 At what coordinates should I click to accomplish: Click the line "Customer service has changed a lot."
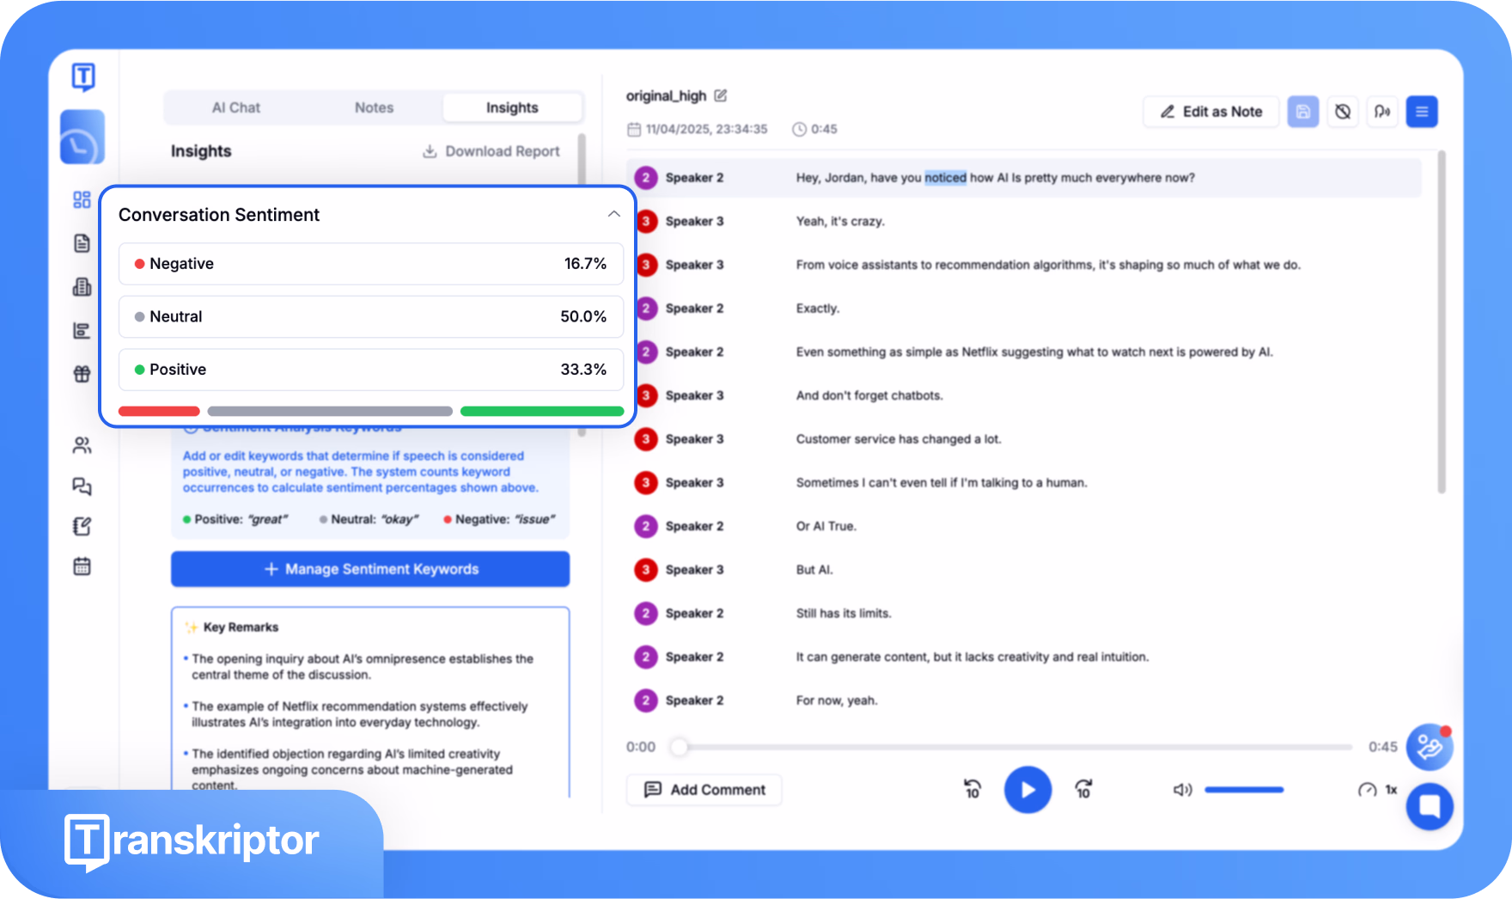tap(898, 439)
